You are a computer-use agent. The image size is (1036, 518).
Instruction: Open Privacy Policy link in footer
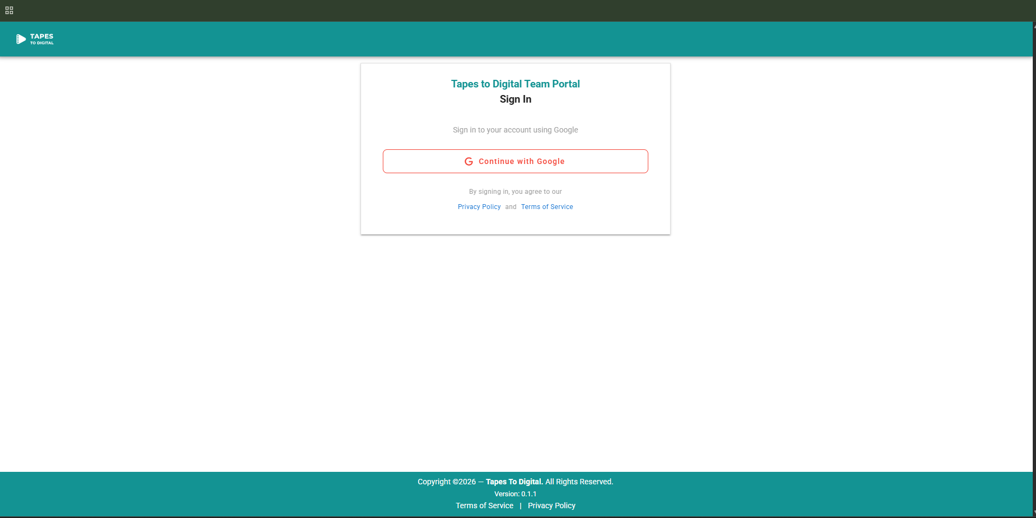pyautogui.click(x=552, y=506)
